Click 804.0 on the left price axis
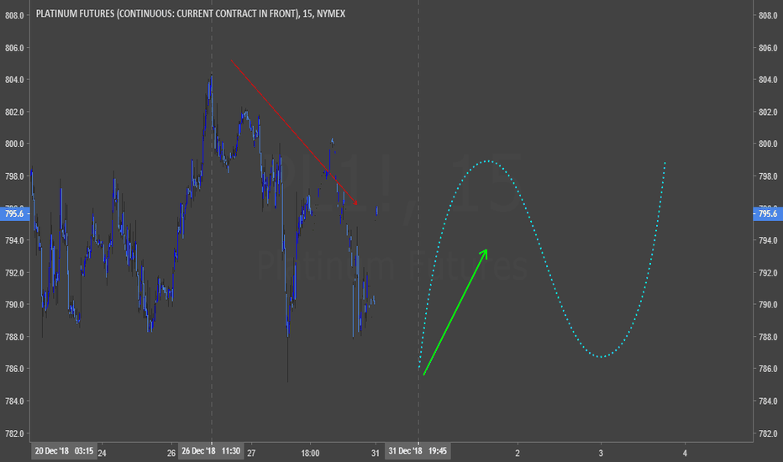The width and height of the screenshot is (783, 462). [x=14, y=80]
